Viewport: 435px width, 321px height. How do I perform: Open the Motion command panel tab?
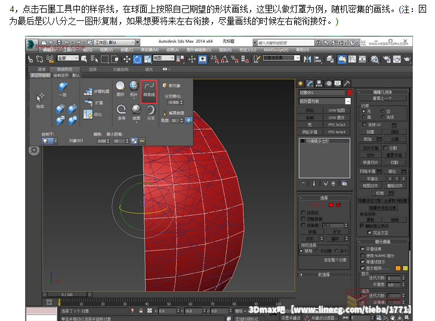pos(328,83)
